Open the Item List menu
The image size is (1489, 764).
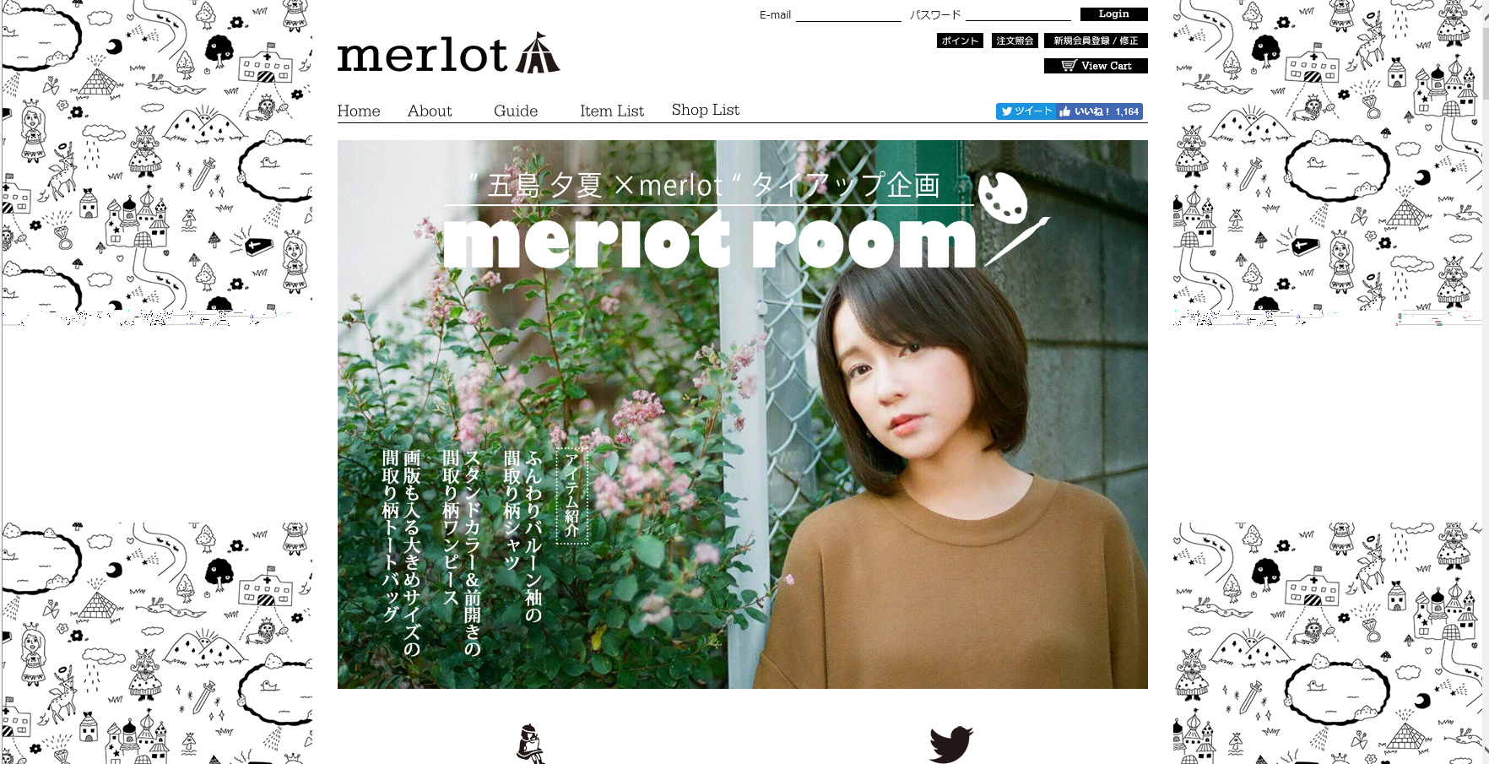612,111
